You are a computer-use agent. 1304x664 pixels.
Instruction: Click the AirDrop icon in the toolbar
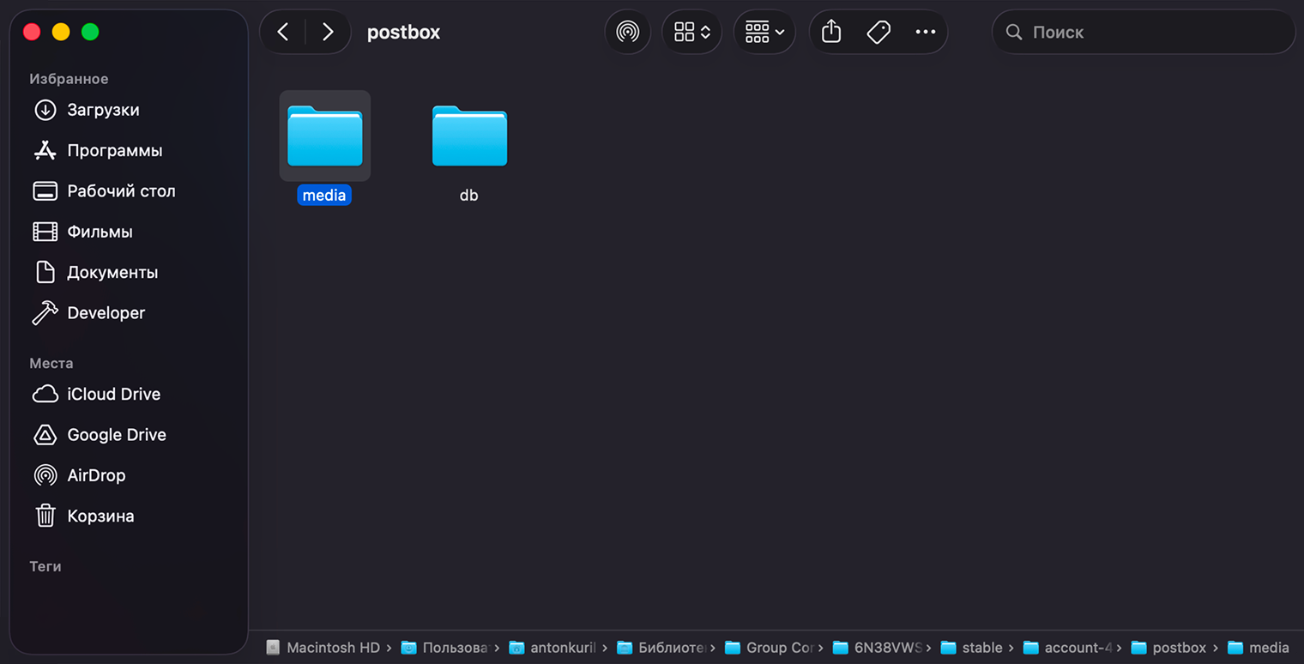(x=627, y=33)
